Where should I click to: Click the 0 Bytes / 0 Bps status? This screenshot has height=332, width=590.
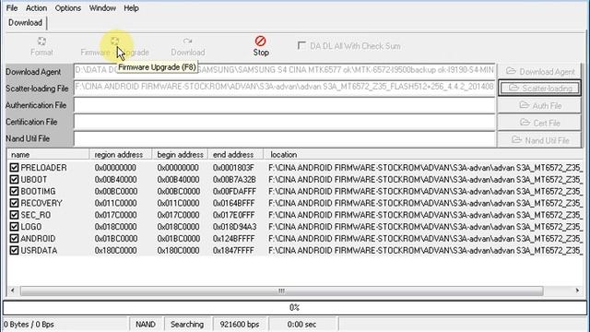[x=29, y=324]
